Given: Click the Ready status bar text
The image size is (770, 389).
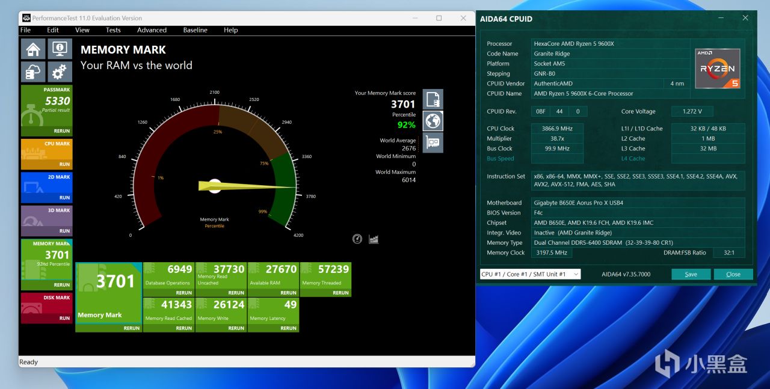Looking at the screenshot, I should 28,362.
